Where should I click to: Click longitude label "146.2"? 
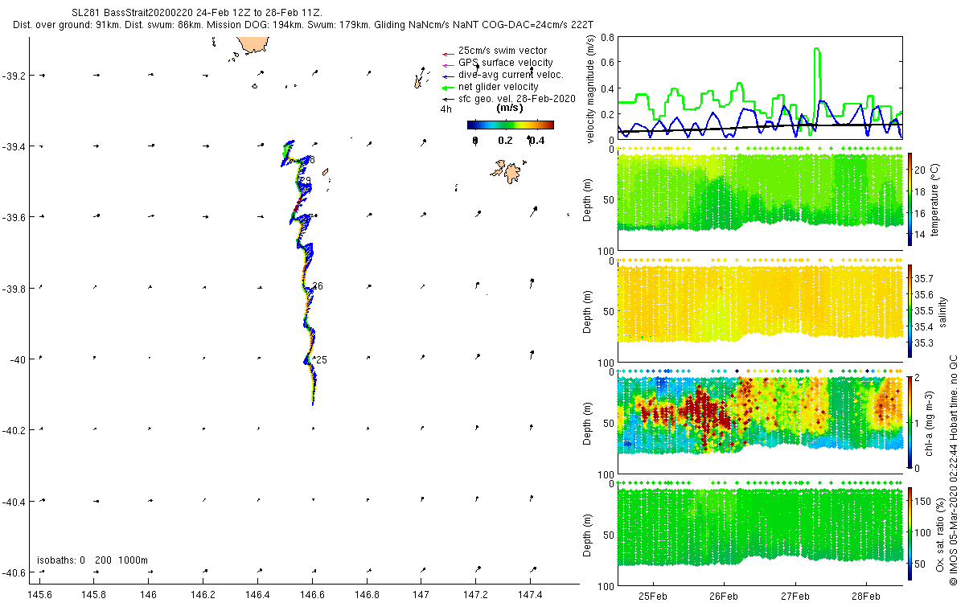pos(203,594)
